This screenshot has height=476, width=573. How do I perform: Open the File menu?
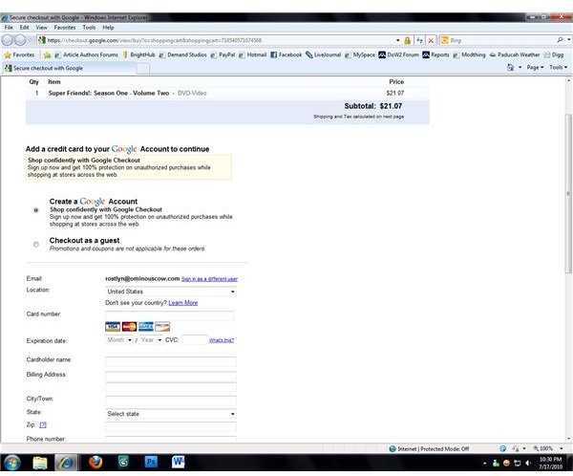[9, 28]
